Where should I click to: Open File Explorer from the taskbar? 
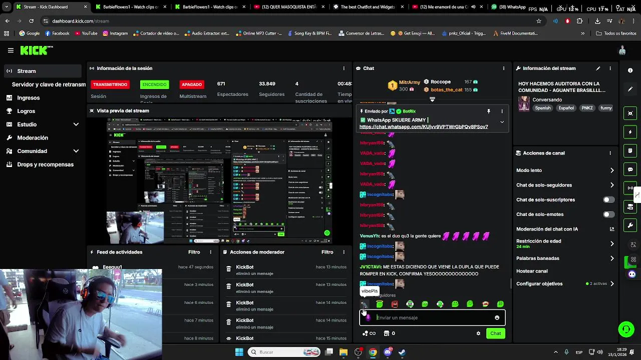344,352
